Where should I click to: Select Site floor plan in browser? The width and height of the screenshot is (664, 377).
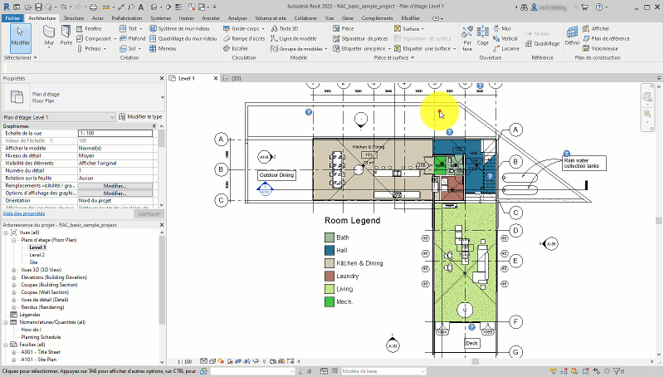point(33,262)
